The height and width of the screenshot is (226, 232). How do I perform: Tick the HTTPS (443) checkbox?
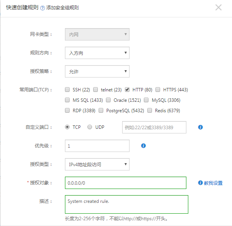(x=158, y=90)
